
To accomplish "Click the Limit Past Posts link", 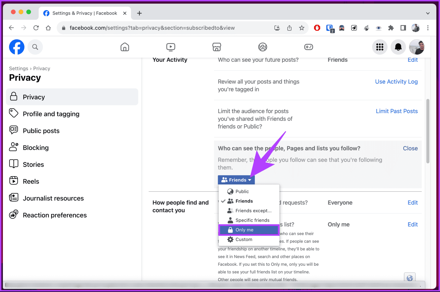I will pos(397,111).
